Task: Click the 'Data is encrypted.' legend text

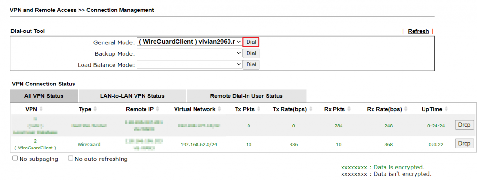Action: coord(399,167)
